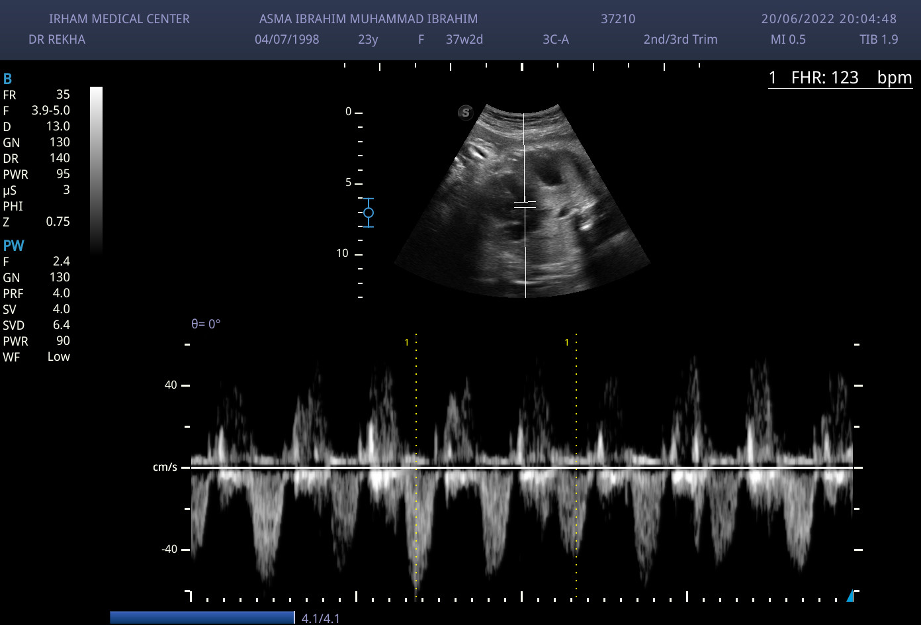The image size is (921, 625).
Task: Select the B mode parameters heading
Action: pos(8,79)
